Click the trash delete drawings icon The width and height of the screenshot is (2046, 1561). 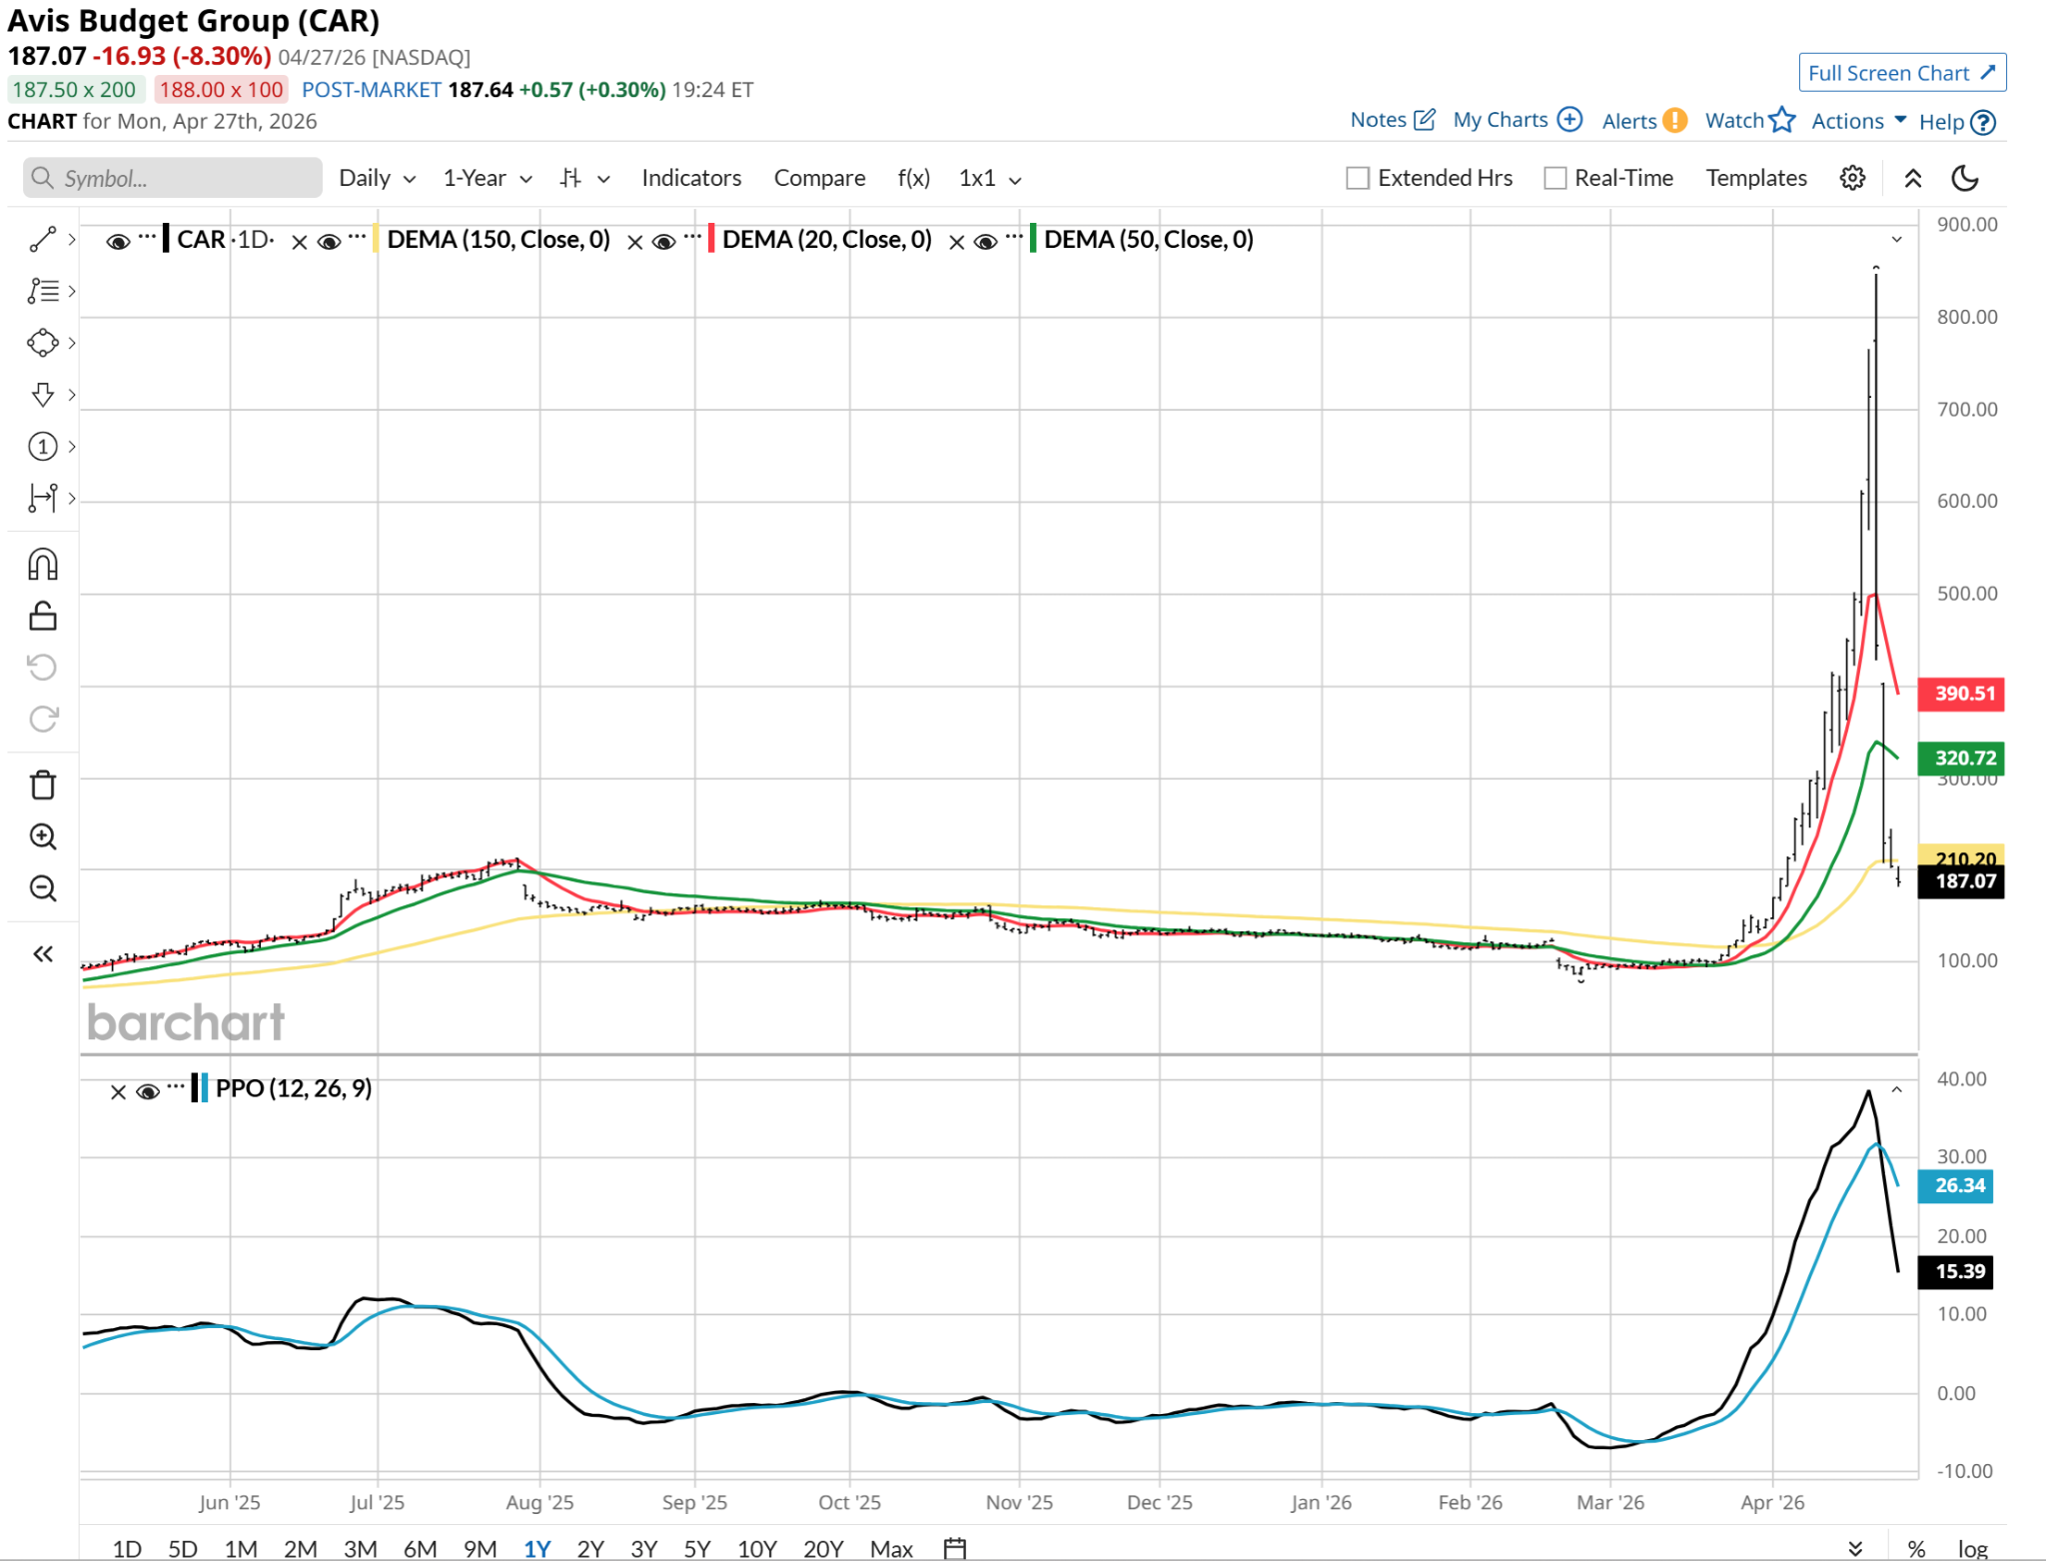pos(42,785)
